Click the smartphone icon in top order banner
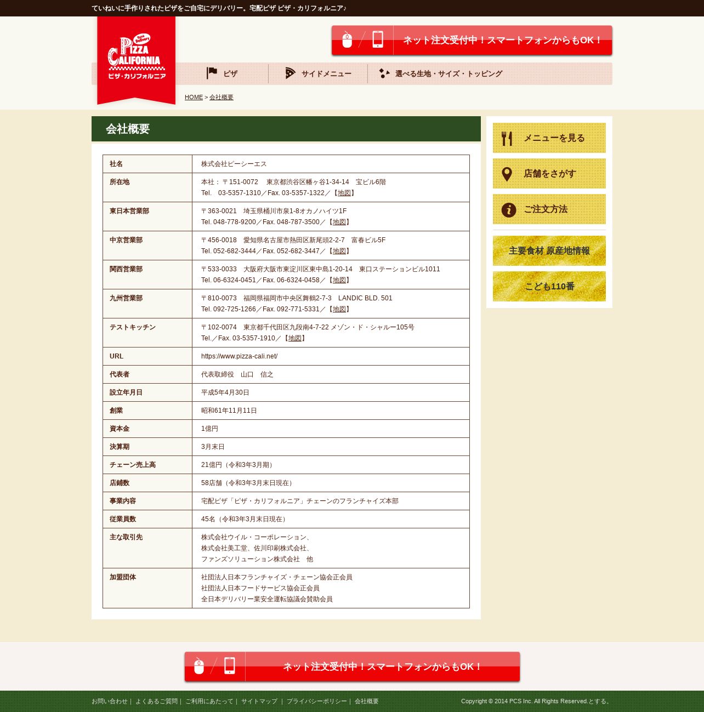 378,39
